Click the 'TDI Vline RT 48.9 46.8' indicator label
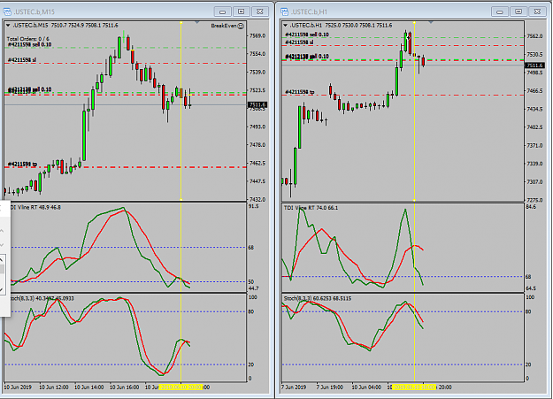This screenshot has width=553, height=399. (35, 207)
